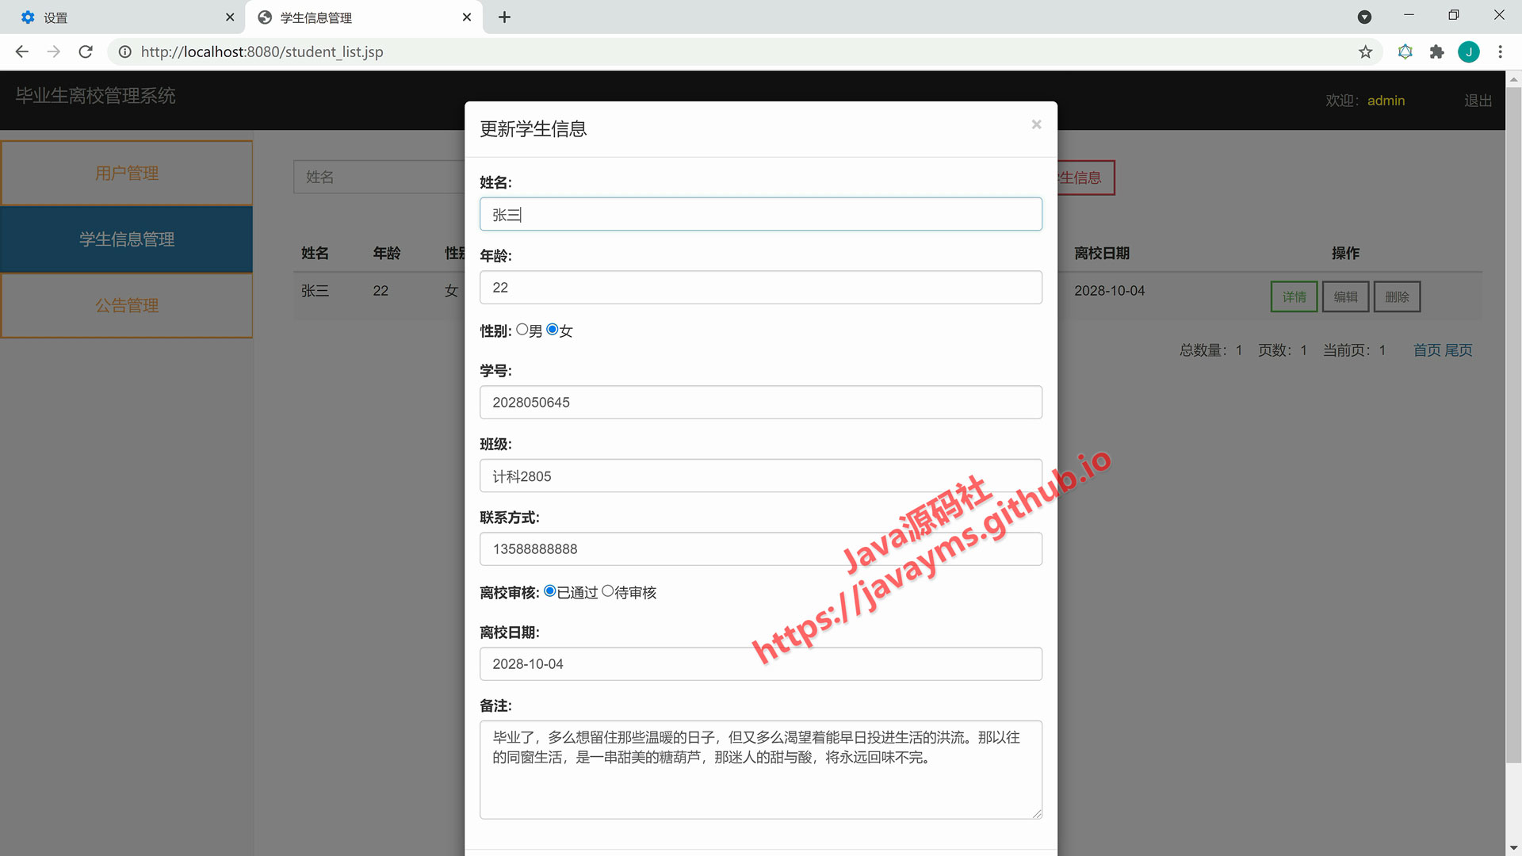Viewport: 1522px width, 856px height.
Task: Click the 学号 field showing 2028050645
Action: (x=761, y=402)
